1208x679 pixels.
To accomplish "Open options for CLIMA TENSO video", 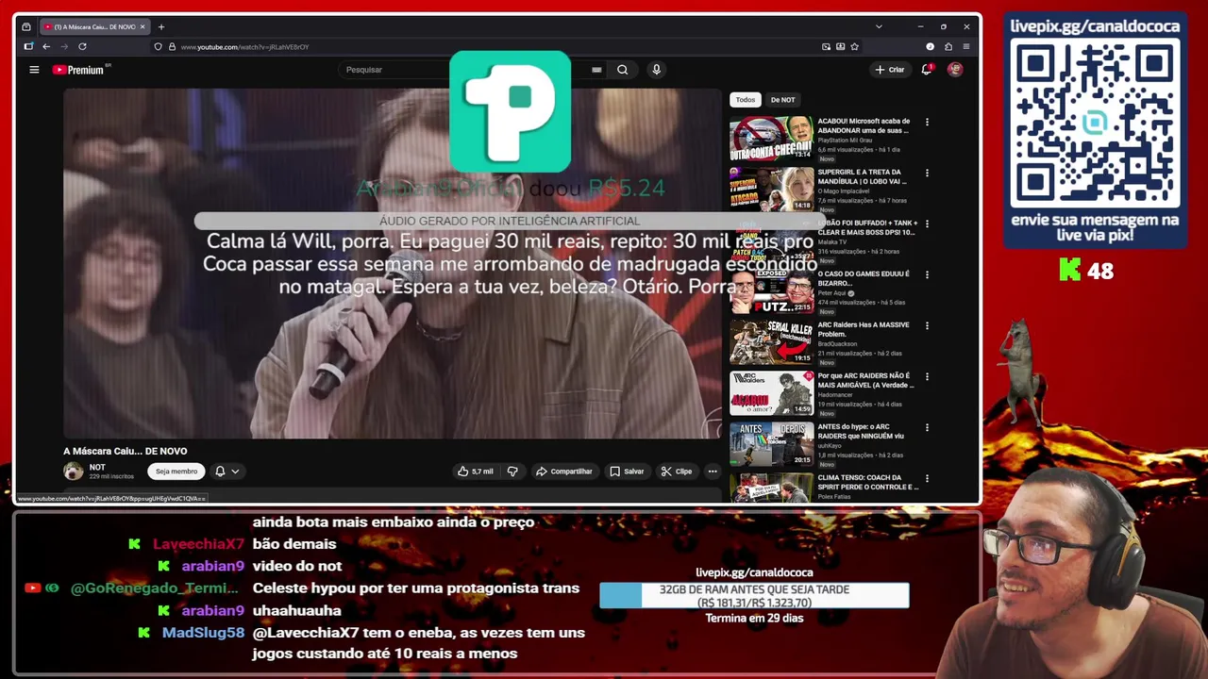I will [x=927, y=478].
